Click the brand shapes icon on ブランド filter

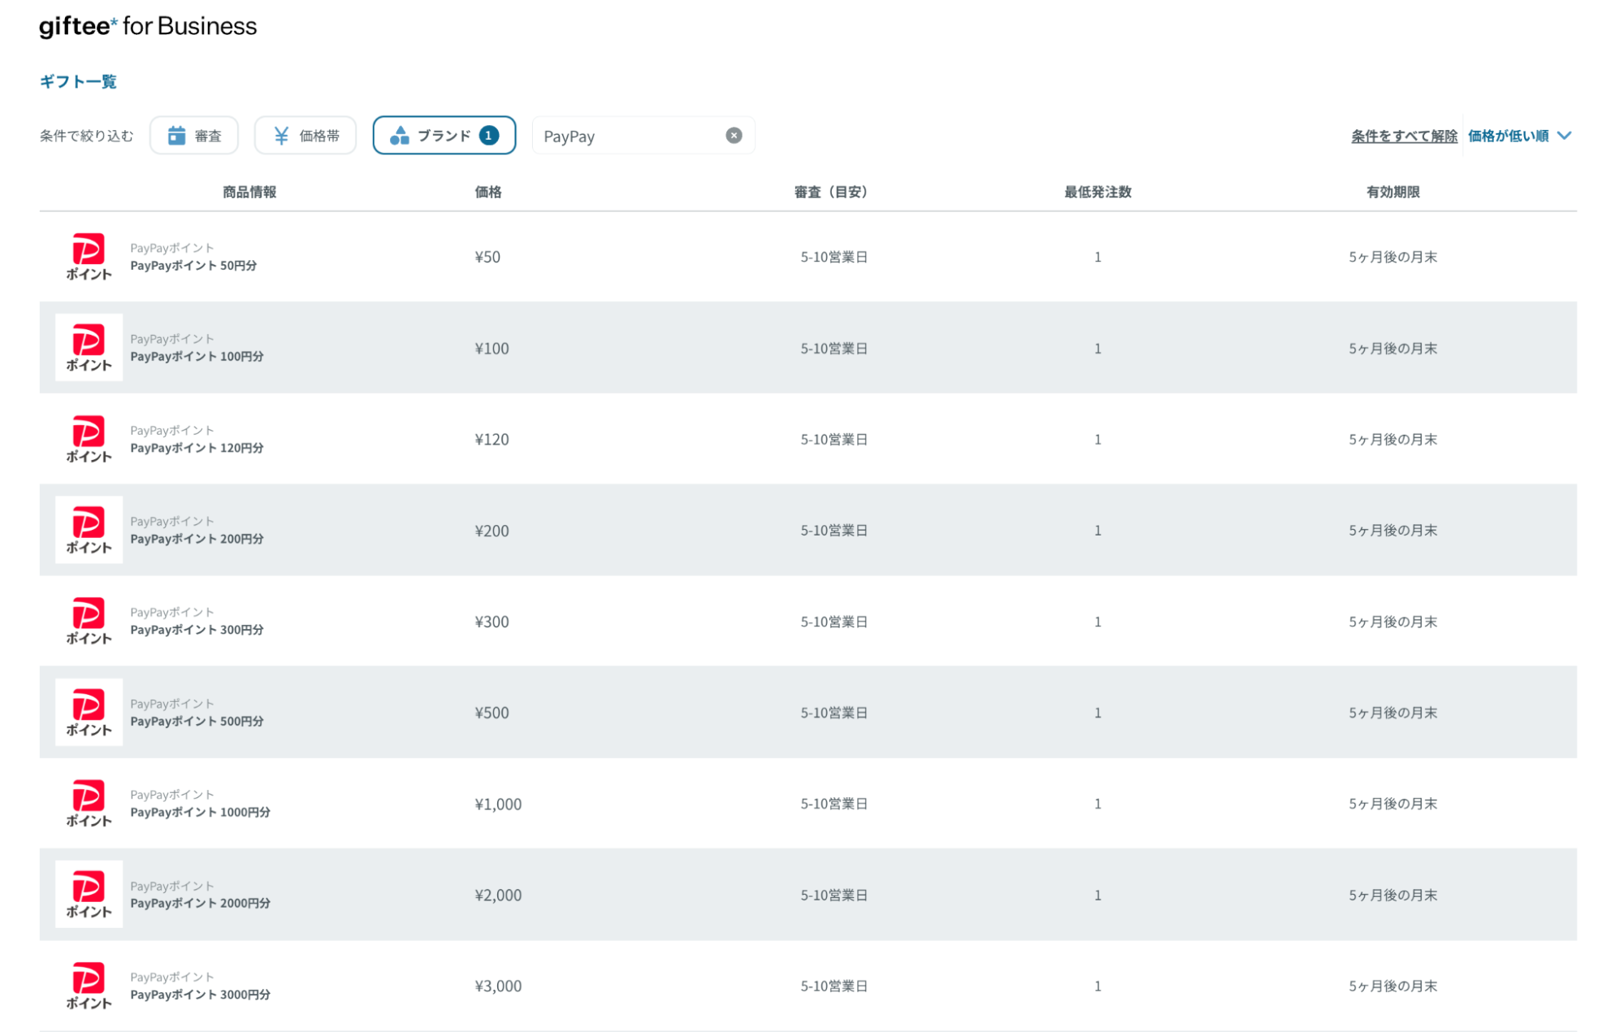coord(401,135)
